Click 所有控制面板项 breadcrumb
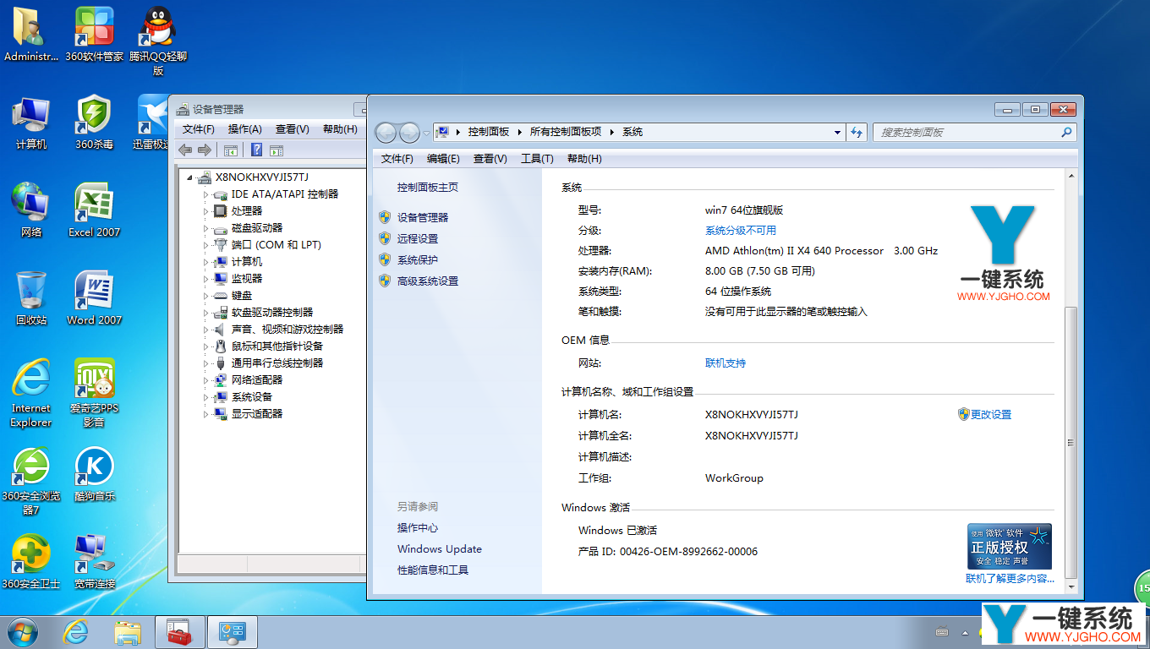This screenshot has height=649, width=1150. [566, 132]
